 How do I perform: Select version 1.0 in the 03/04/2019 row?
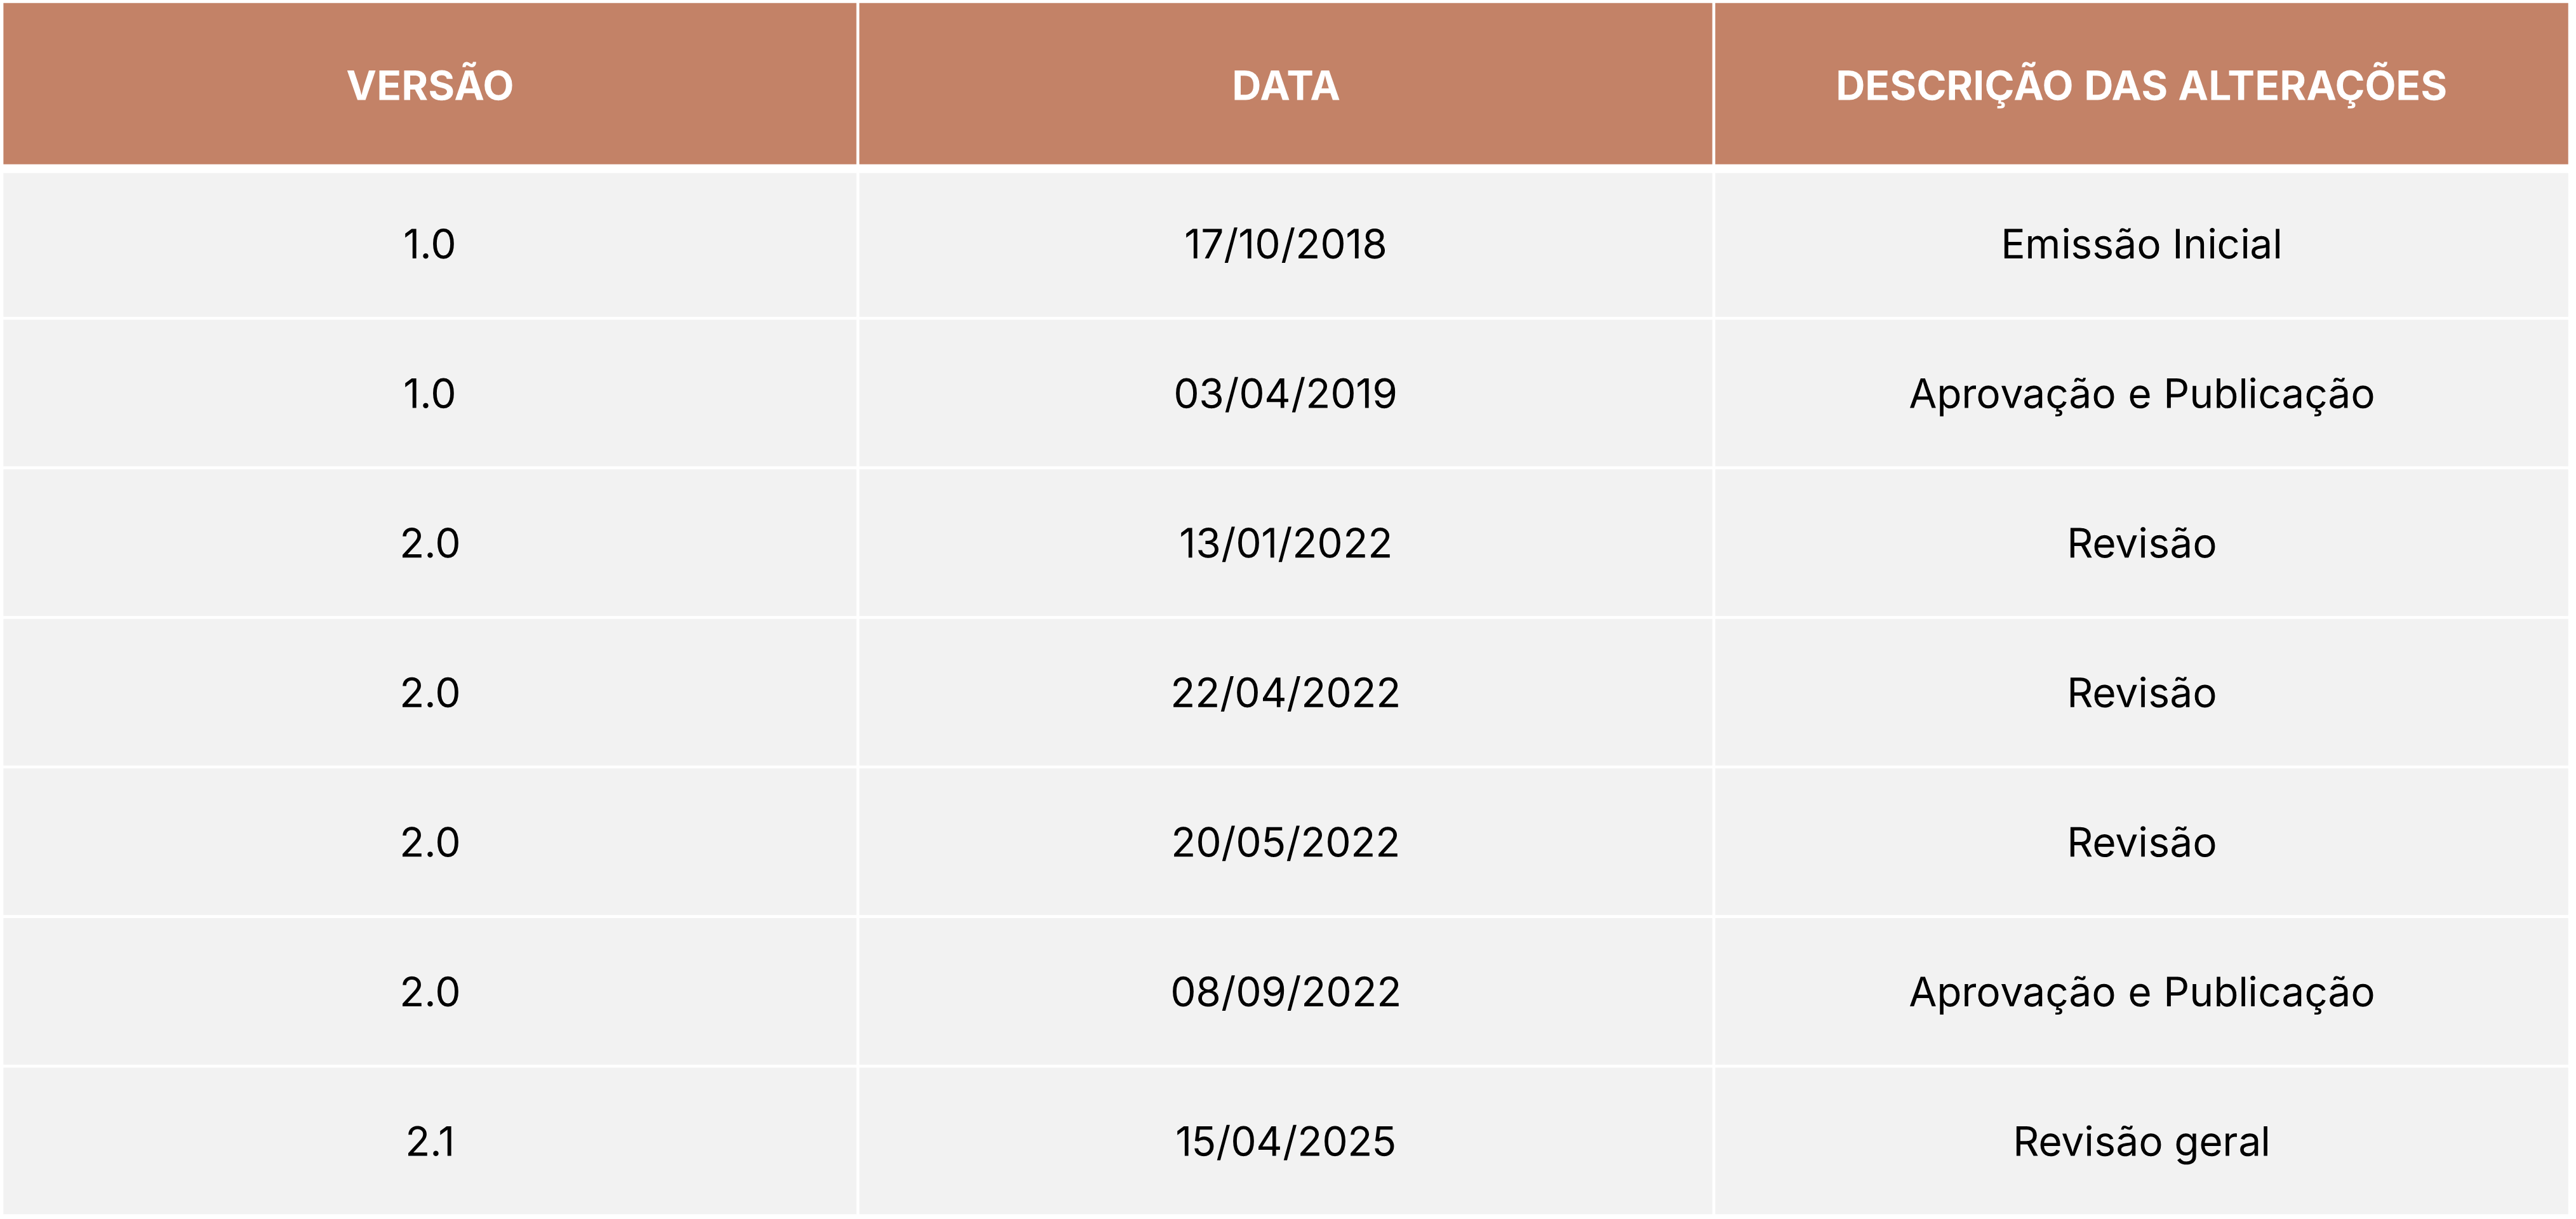pos(429,394)
